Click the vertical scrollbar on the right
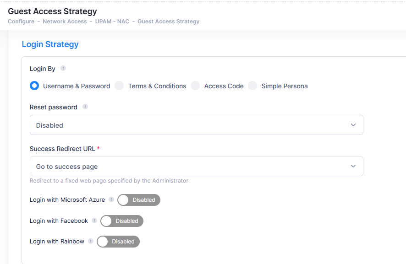This screenshot has height=264, width=406. (404, 137)
